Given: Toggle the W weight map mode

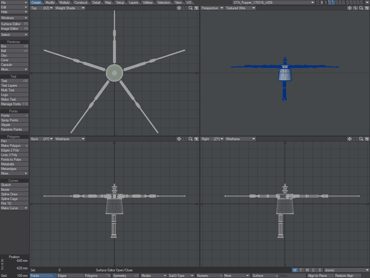Looking at the screenshot, I should (x=295, y=270).
